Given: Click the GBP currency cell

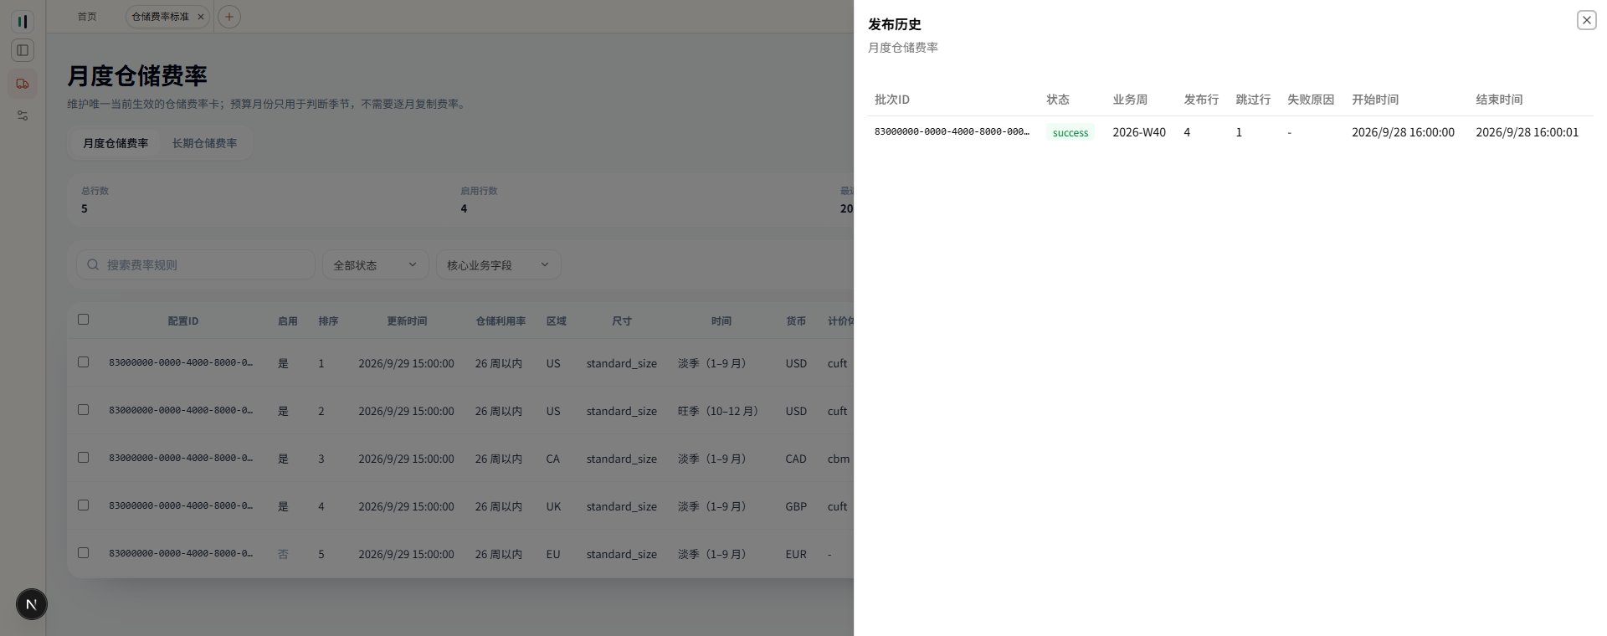Looking at the screenshot, I should 796,506.
